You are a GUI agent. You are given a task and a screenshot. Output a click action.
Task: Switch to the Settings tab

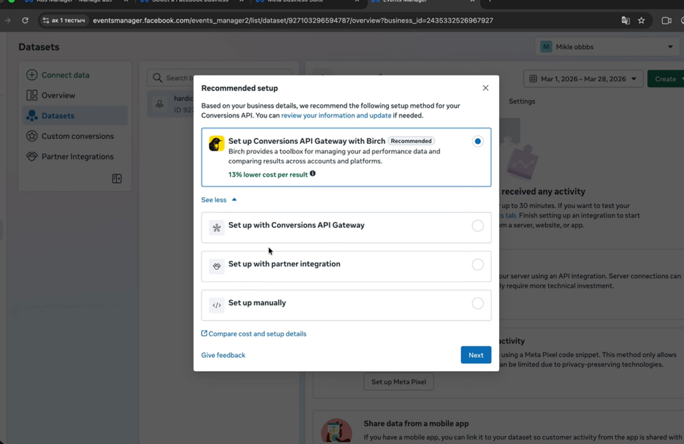point(522,101)
